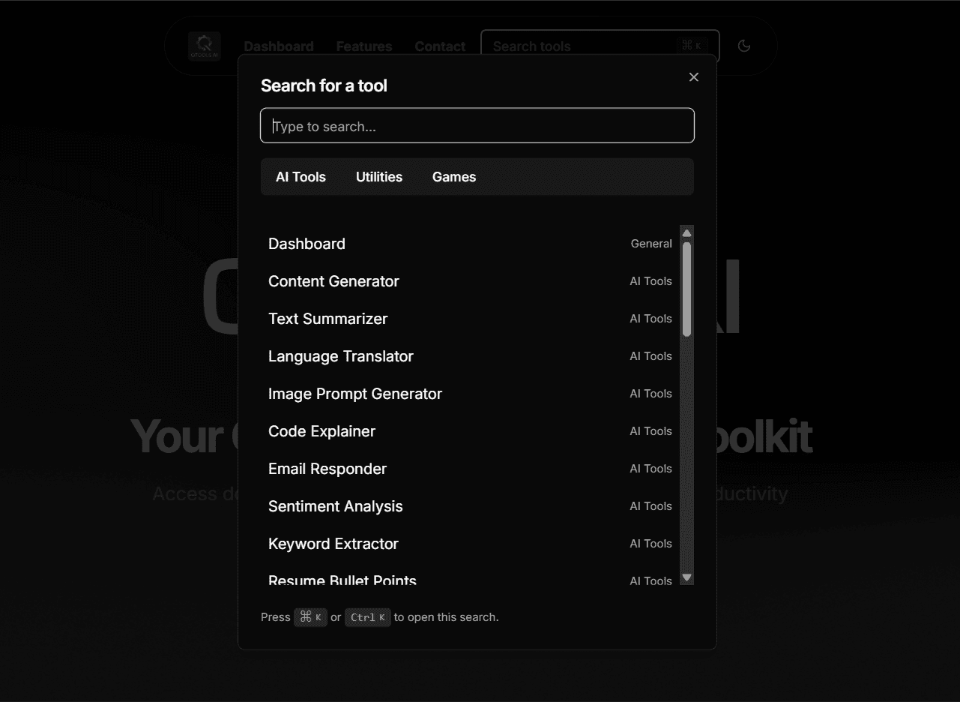Select the AI Tools filter tab

click(x=301, y=177)
